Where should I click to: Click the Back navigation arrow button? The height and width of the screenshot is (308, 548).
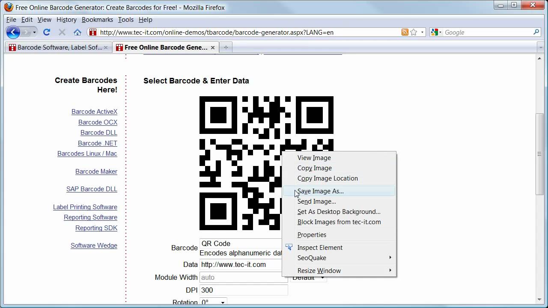click(13, 32)
